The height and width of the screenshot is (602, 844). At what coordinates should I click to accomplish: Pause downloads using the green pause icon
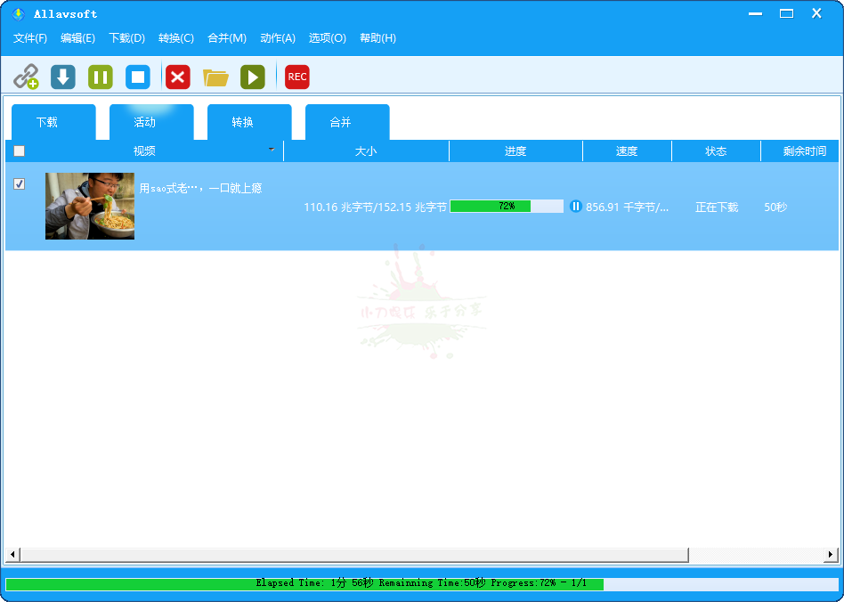(x=100, y=77)
